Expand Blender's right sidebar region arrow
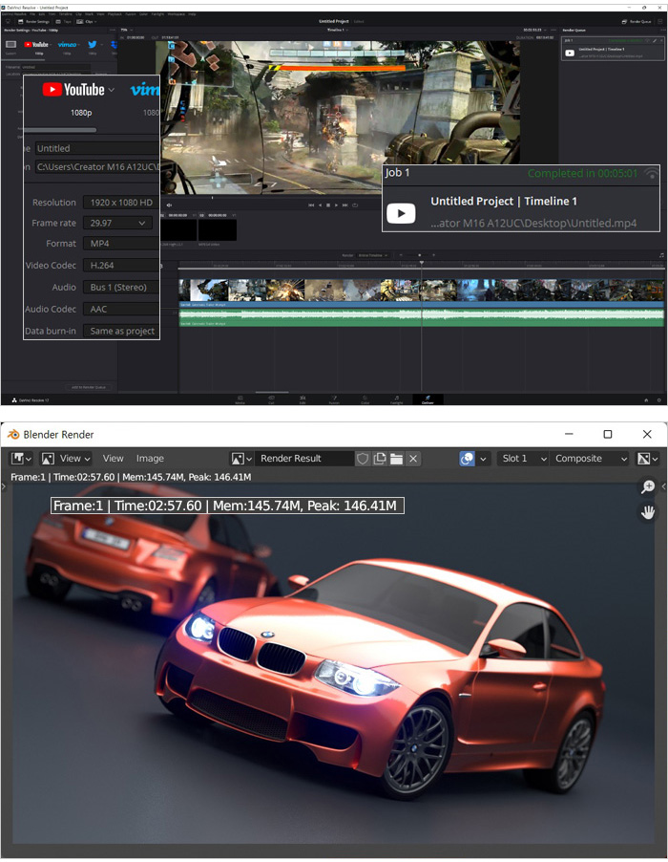668x862 pixels. tap(663, 486)
